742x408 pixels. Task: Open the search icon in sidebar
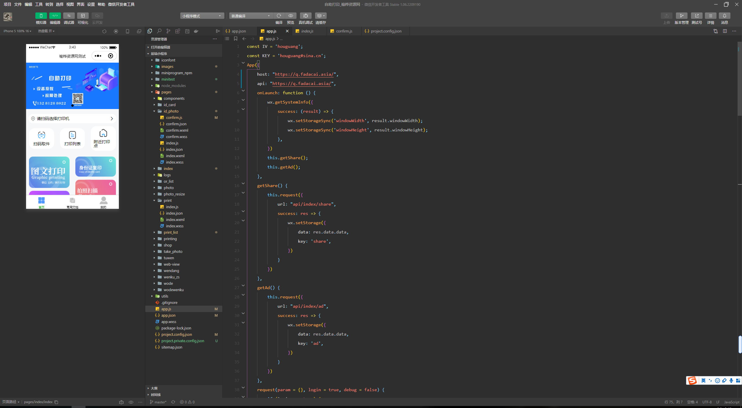(x=159, y=31)
